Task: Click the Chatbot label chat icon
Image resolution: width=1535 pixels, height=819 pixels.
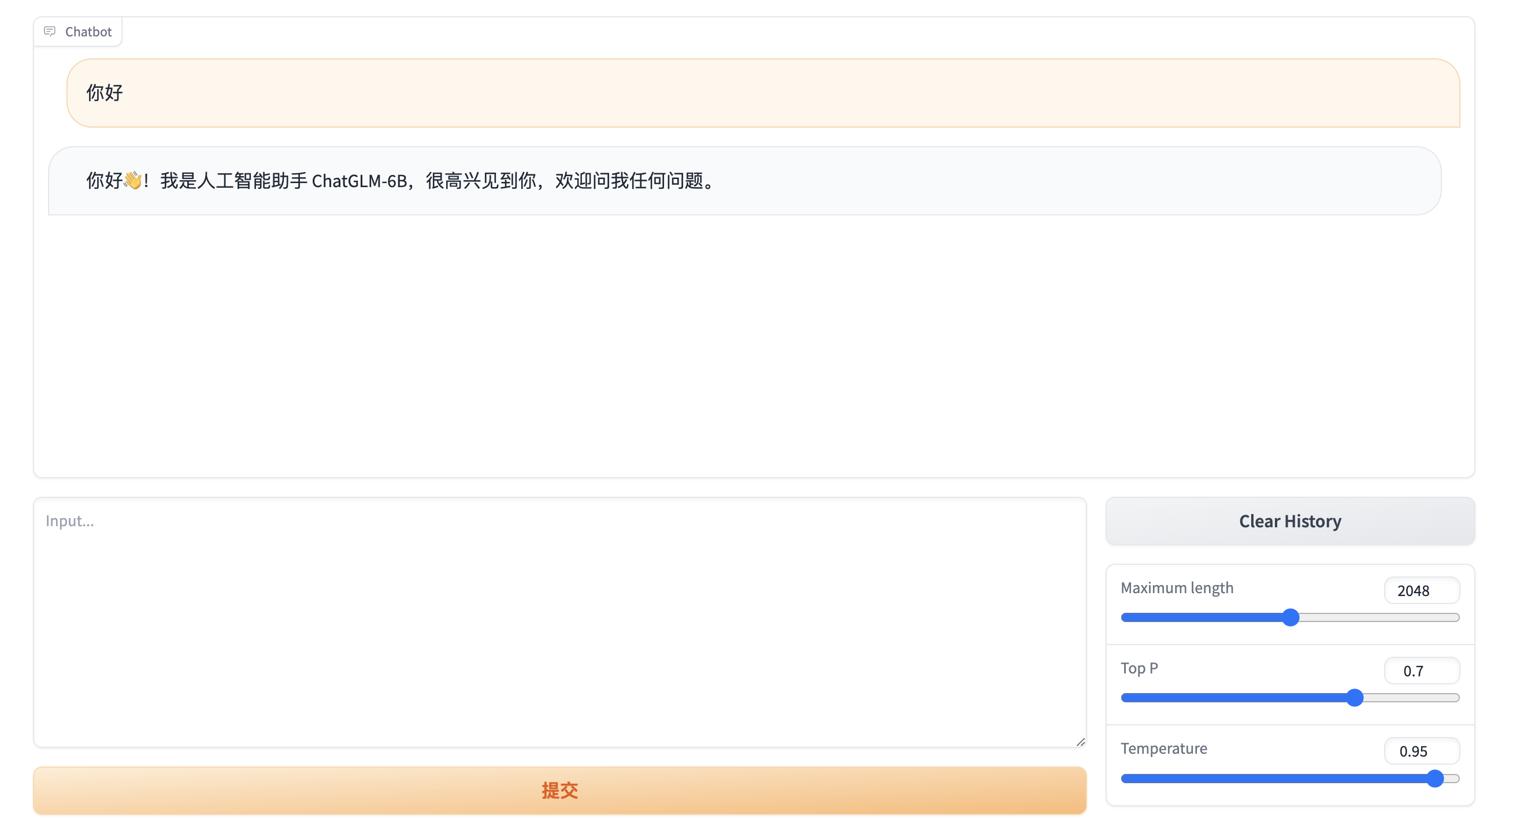Action: click(50, 31)
